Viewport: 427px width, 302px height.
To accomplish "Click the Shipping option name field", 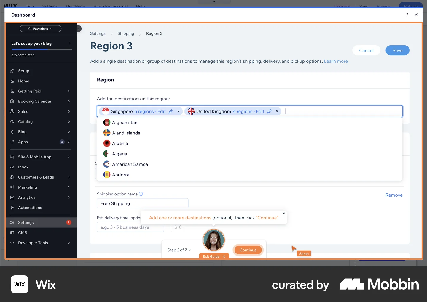I will pos(143,203).
